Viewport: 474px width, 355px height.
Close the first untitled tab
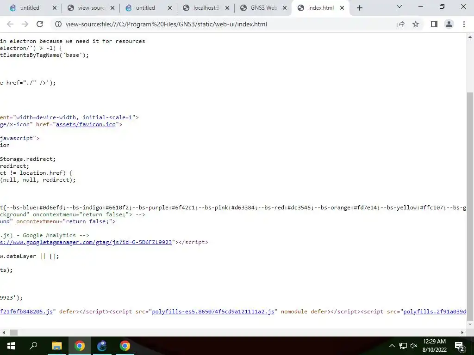click(x=55, y=8)
